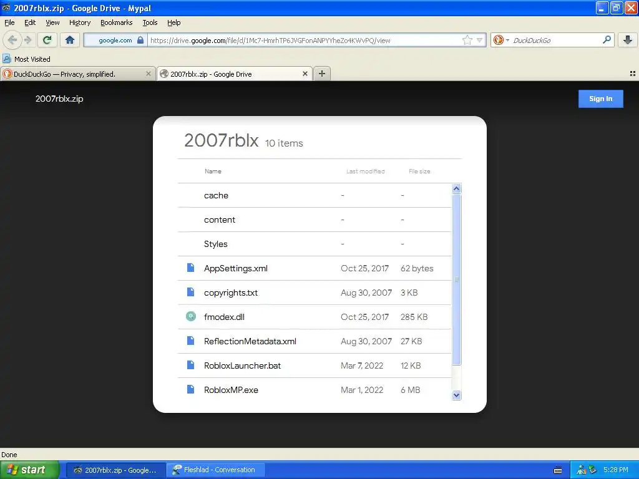Image resolution: width=639 pixels, height=479 pixels.
Task: Click the file icon beside RobloxLauncher.bat
Action: pyautogui.click(x=190, y=365)
